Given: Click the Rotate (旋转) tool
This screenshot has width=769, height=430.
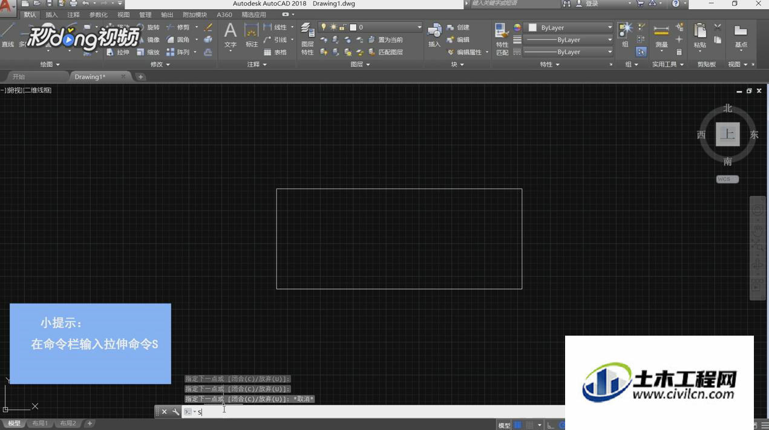Looking at the screenshot, I should pyautogui.click(x=148, y=27).
